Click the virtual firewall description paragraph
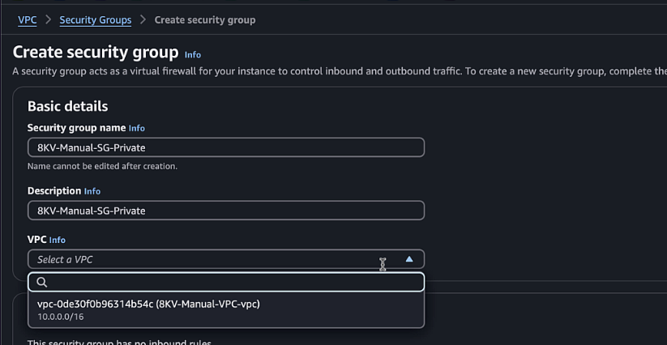667x345 pixels. click(x=340, y=71)
